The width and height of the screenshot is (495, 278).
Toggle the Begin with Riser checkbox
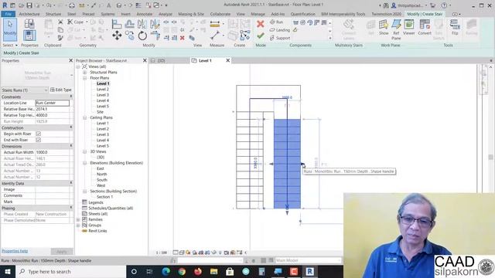click(x=39, y=134)
